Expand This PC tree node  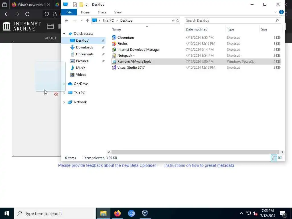[64, 93]
